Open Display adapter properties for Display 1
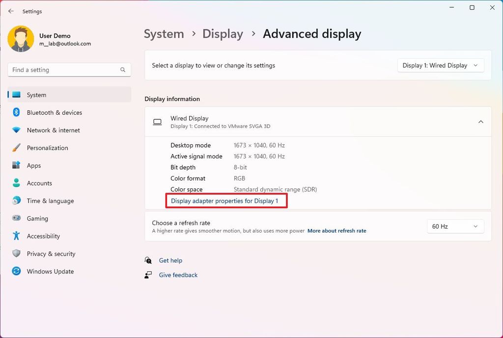 point(226,201)
